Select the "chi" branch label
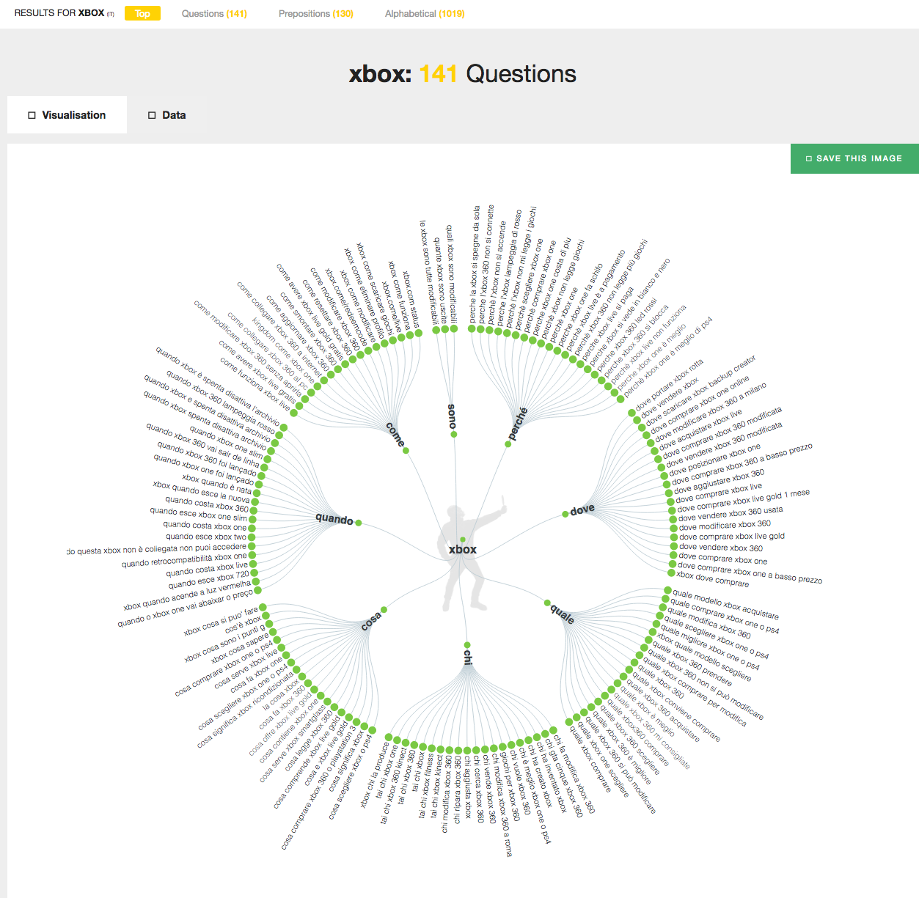919x898 pixels. coord(467,657)
